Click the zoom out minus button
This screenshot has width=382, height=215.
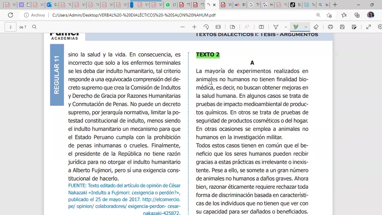183,27
